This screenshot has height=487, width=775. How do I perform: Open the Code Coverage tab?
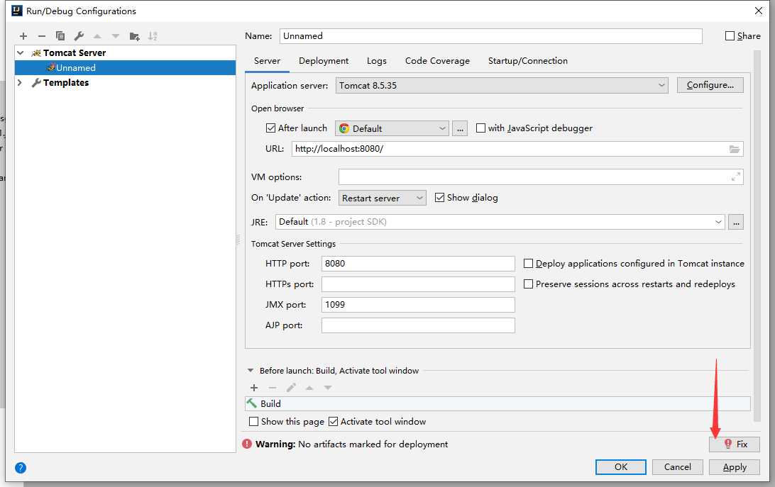(x=437, y=61)
